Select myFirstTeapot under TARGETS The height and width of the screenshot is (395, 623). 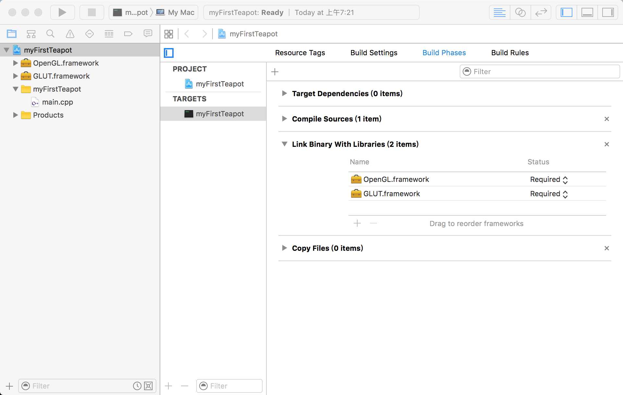[x=213, y=114]
